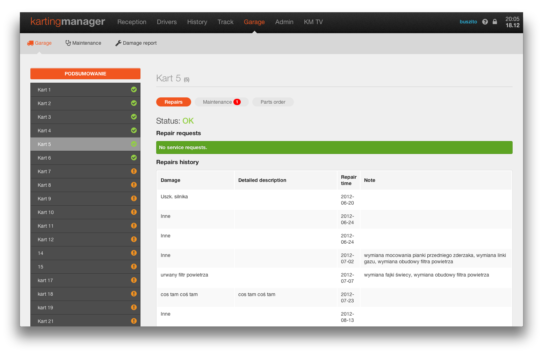Image resolution: width=543 pixels, height=354 pixels.
Task: Open the Reception menu
Action: click(132, 22)
